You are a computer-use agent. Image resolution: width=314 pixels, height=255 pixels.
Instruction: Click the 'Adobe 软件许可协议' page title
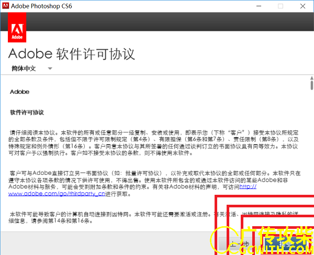[72, 54]
